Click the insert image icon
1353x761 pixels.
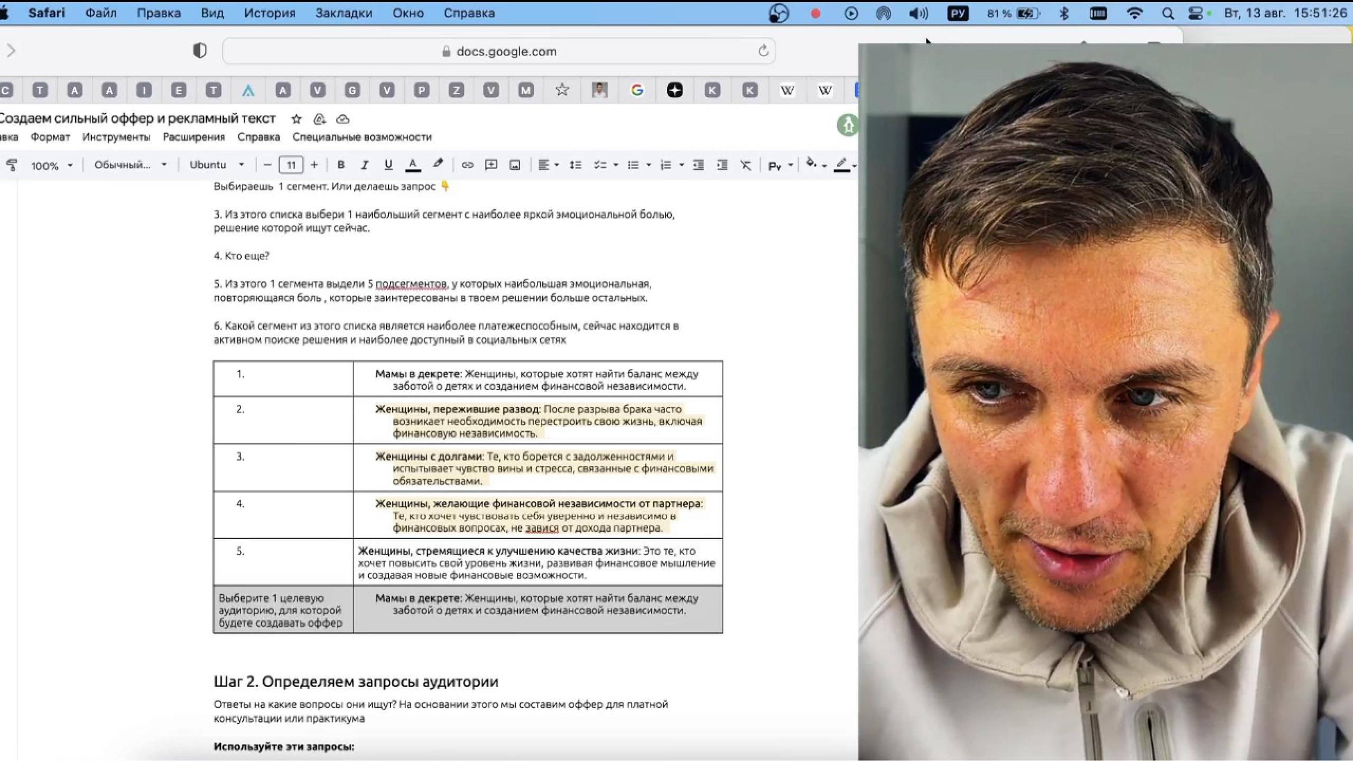click(x=515, y=165)
